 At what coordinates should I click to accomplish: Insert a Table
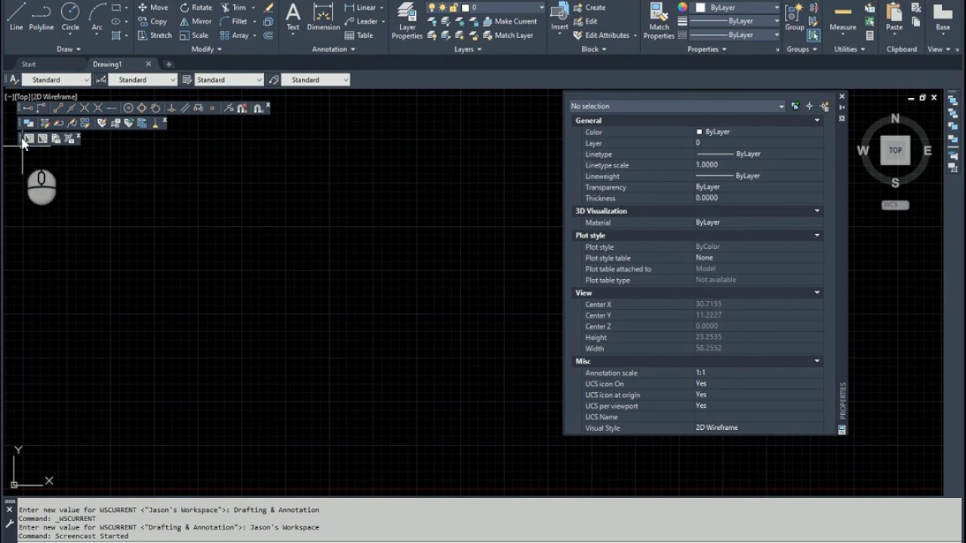pos(358,35)
